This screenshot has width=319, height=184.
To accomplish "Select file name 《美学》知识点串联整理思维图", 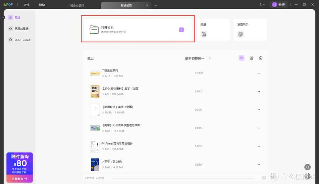I will click(x=121, y=125).
